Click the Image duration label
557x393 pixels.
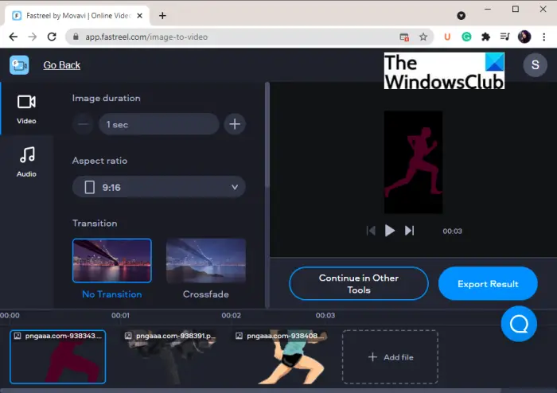tap(106, 98)
